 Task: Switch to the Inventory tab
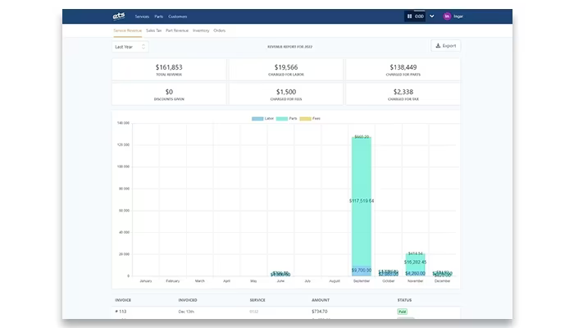pyautogui.click(x=201, y=31)
